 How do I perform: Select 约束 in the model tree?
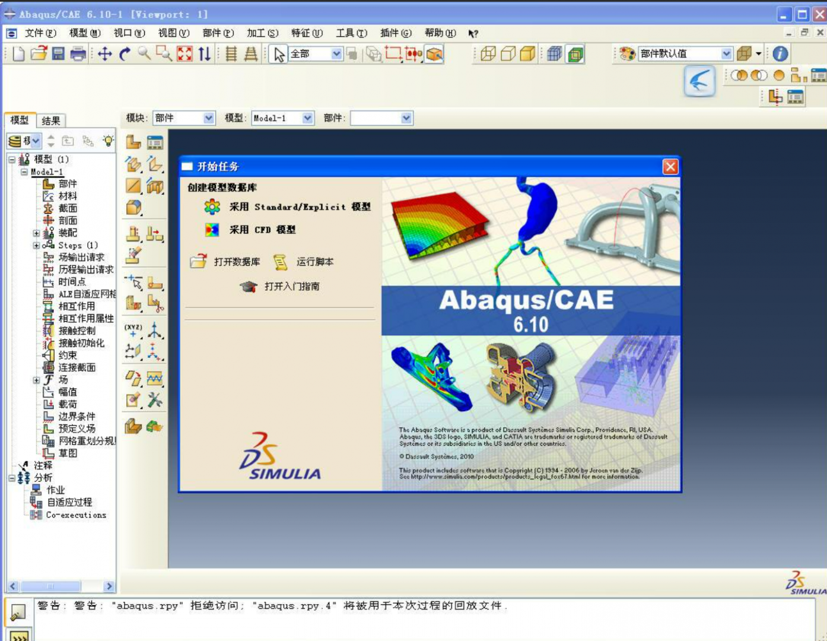click(x=67, y=356)
